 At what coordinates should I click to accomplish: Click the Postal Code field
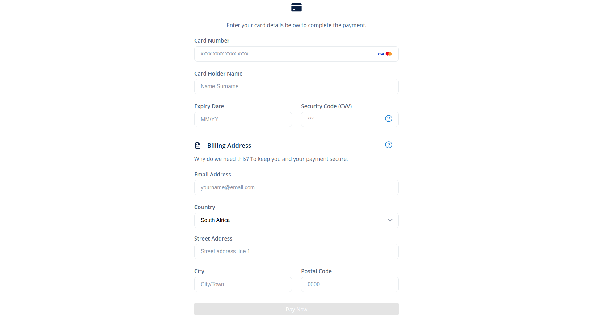click(350, 284)
